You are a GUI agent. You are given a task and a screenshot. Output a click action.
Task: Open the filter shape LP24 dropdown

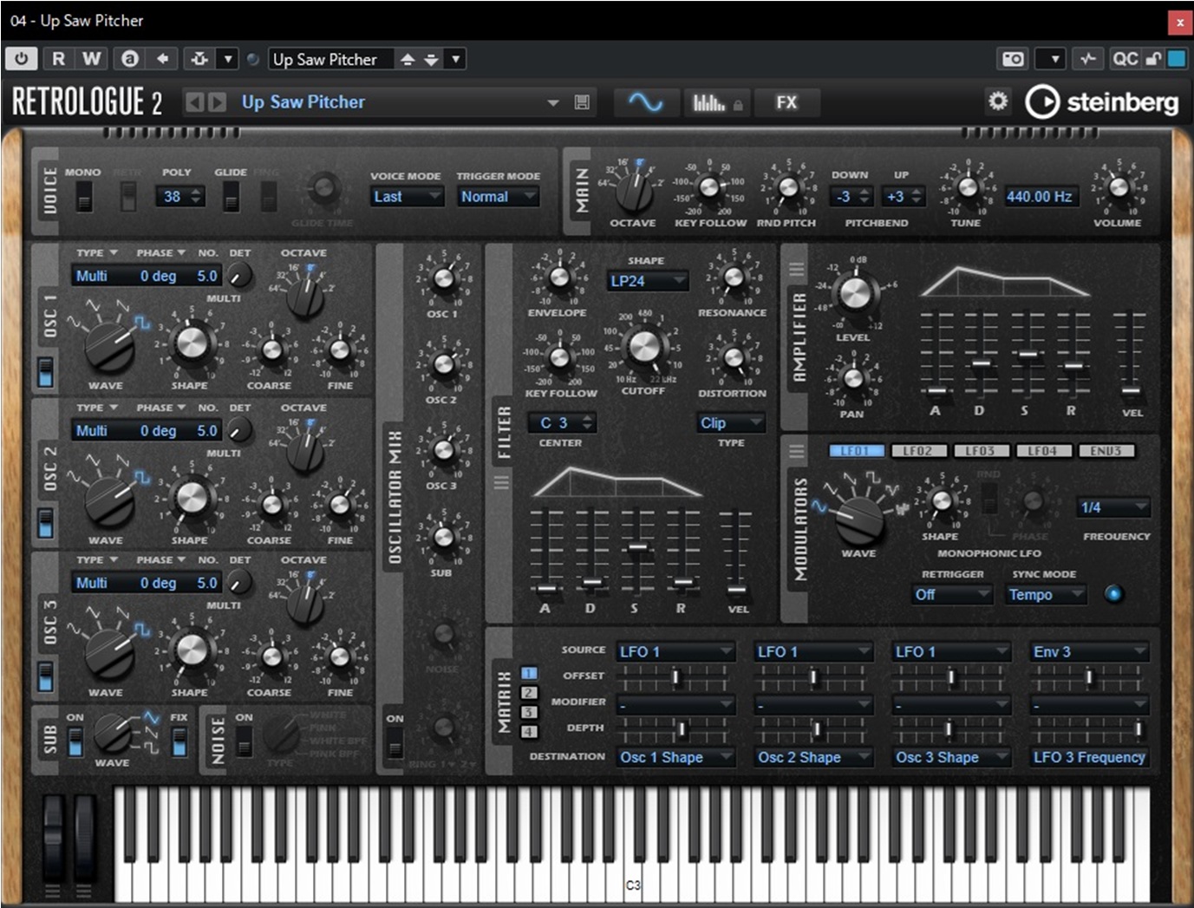647,281
